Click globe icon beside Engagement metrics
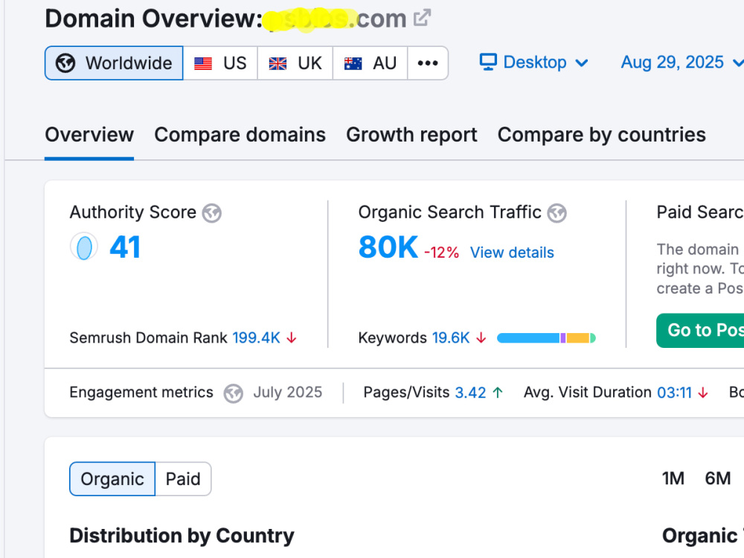The image size is (744, 558). click(x=233, y=393)
